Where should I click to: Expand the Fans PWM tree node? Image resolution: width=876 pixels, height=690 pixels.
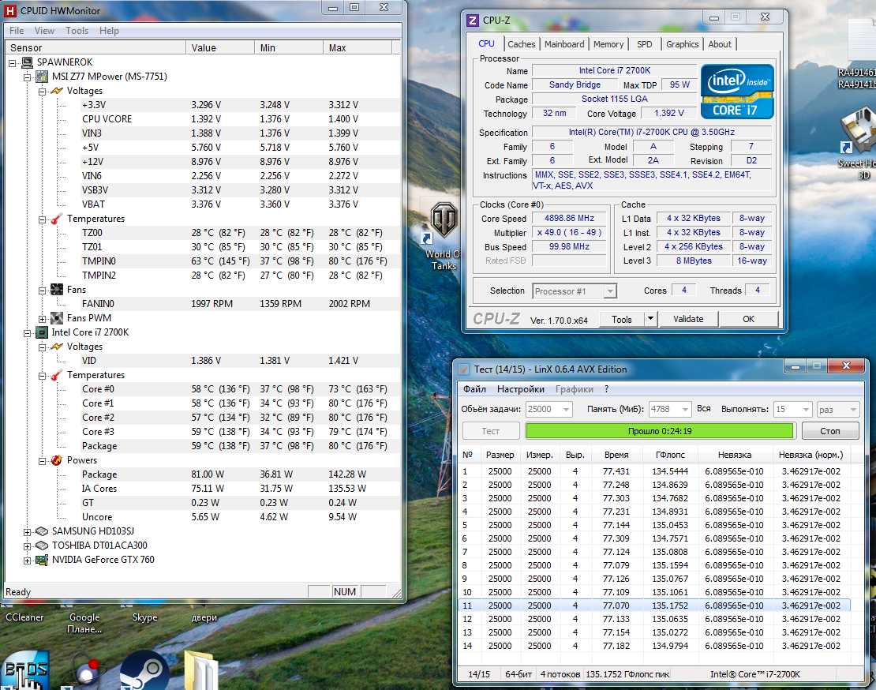click(43, 318)
